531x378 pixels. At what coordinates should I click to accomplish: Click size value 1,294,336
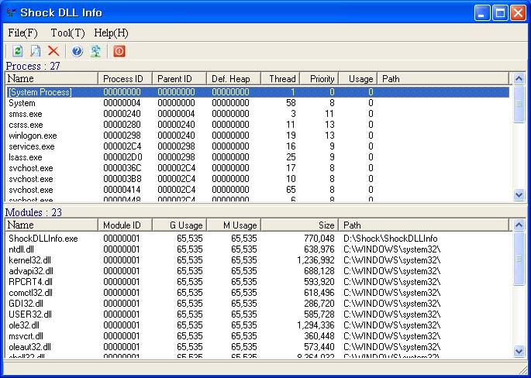click(315, 325)
